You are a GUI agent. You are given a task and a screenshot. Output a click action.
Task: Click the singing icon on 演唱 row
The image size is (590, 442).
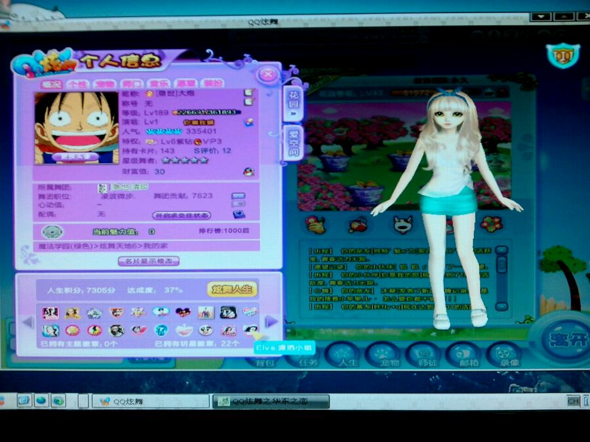point(248,122)
